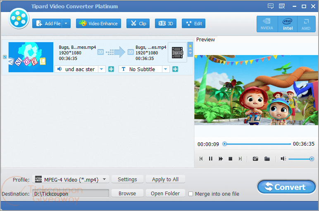Expand the Add File dropdown arrow
Viewport: 319px width, 211px height.
coord(67,24)
